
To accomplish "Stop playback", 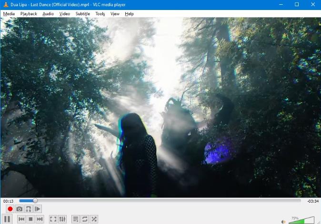I will coord(30,219).
